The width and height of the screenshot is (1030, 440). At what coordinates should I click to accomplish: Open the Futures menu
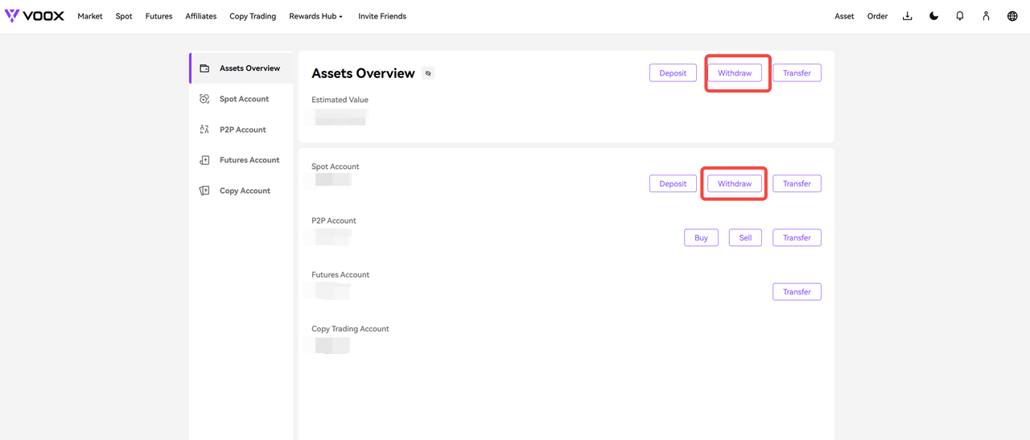tap(159, 16)
